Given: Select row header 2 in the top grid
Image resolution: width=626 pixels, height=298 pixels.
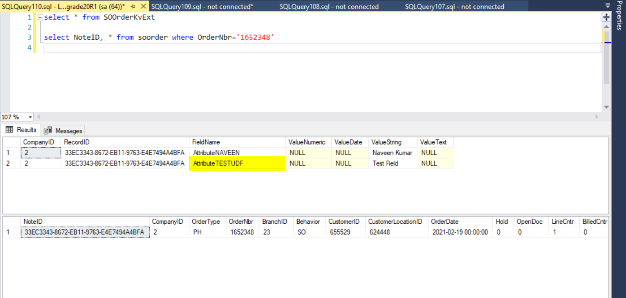Looking at the screenshot, I should click(12, 163).
